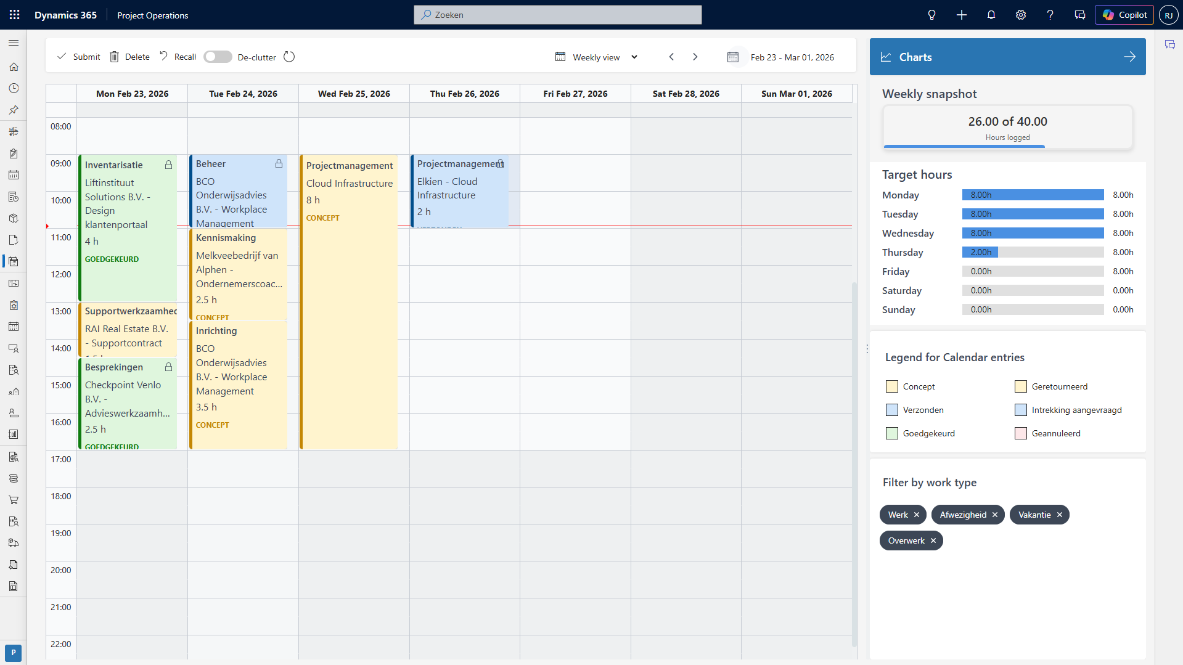Open the app launcher waffle icon
Screen dimensions: 1183x665
(x=15, y=15)
